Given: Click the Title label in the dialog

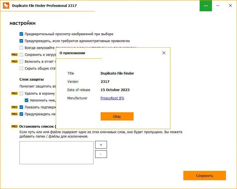Looking at the screenshot, I should tap(71, 73).
